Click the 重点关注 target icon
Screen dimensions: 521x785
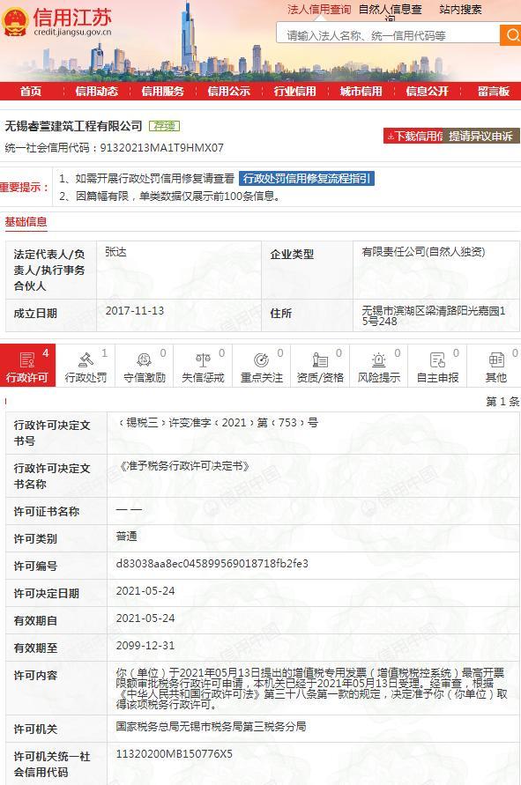click(x=262, y=359)
